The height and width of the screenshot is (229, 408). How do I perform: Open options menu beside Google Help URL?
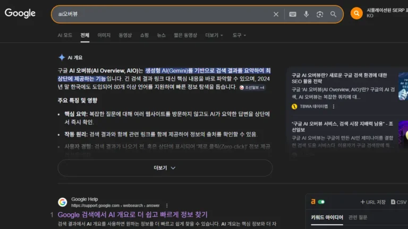[167, 206]
